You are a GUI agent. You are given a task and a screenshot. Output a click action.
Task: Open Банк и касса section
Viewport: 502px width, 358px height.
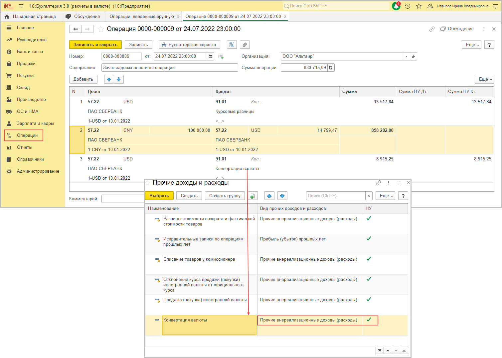[x=30, y=52]
